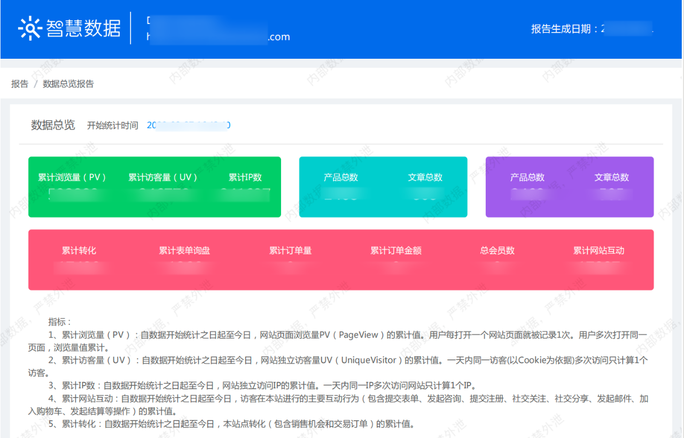684x438 pixels.
Task: Open the 产品总数 metric on the teal card
Action: click(x=341, y=177)
